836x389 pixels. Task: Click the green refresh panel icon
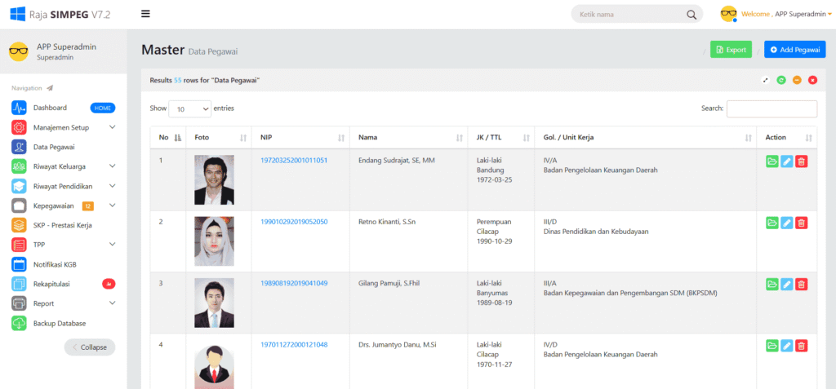pos(781,80)
